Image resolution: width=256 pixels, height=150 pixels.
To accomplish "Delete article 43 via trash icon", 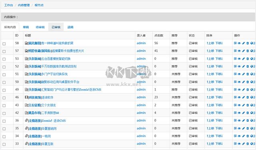I will [248, 105].
